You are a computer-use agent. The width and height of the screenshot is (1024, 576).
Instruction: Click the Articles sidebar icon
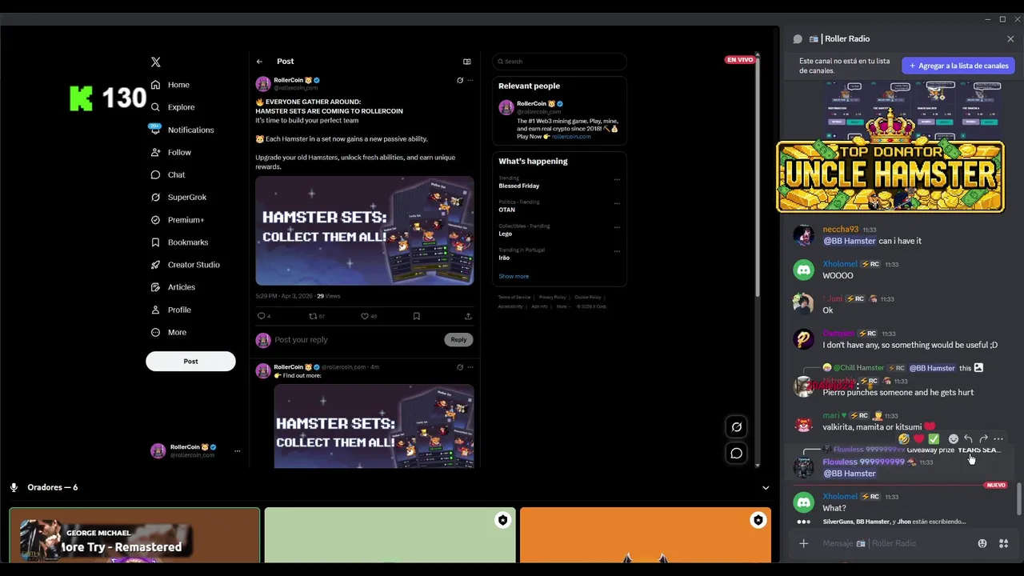coord(155,287)
